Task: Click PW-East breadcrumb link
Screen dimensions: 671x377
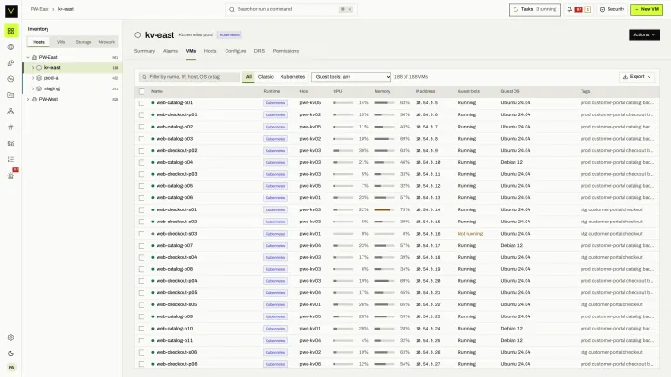Action: [x=39, y=9]
